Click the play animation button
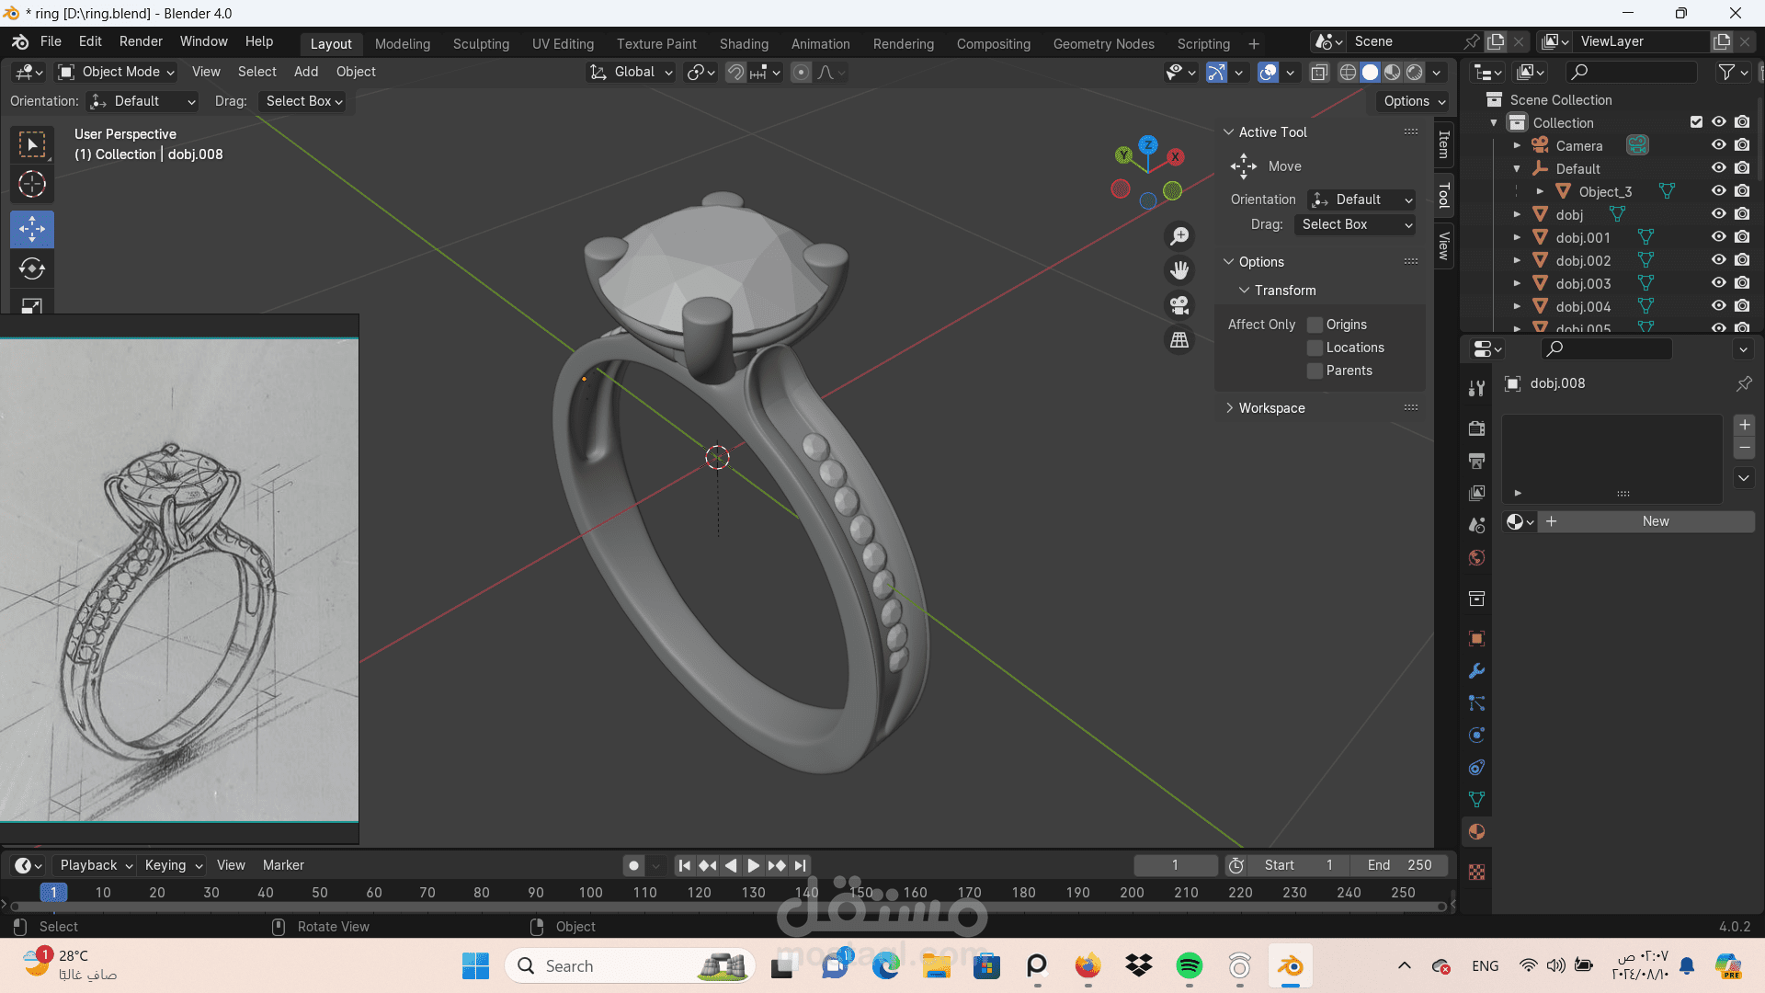This screenshot has width=1765, height=993. [x=753, y=865]
